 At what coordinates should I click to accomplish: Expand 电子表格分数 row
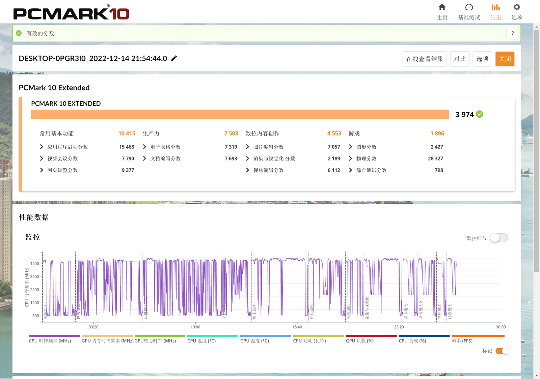click(x=144, y=147)
